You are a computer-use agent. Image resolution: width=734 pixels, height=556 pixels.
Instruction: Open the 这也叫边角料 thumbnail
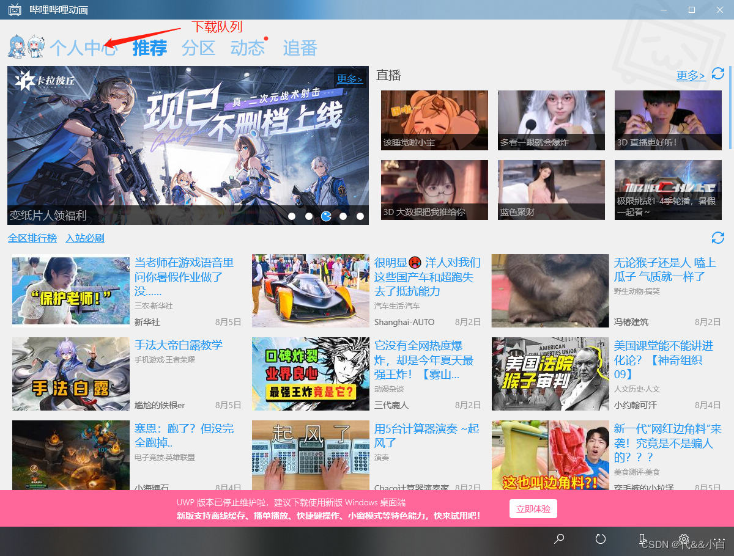click(550, 455)
